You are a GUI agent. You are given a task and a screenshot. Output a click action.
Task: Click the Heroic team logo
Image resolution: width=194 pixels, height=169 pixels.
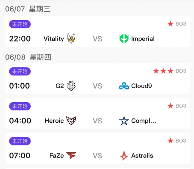click(71, 120)
